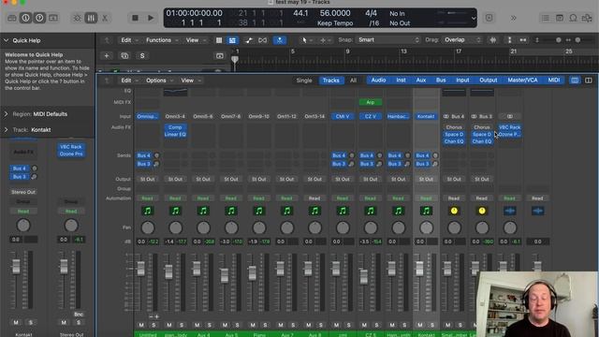Mute the Kontakt channel in mixer
Image resolution: width=599 pixels, height=337 pixels.
[420, 325]
